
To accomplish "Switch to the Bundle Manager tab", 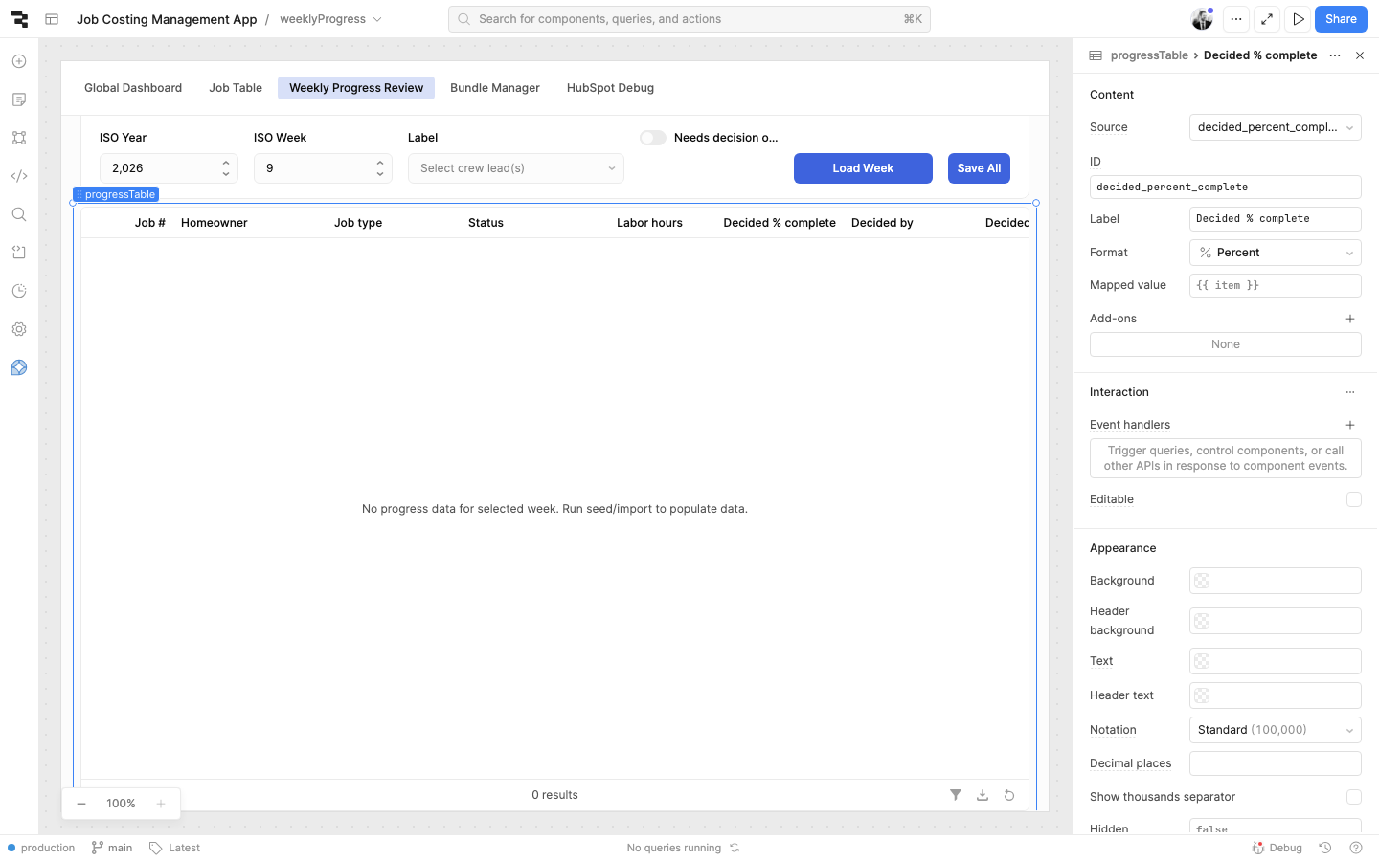I will 494,88.
